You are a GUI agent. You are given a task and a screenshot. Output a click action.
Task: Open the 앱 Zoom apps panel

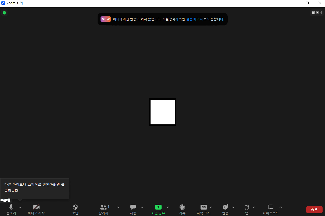tap(247, 209)
